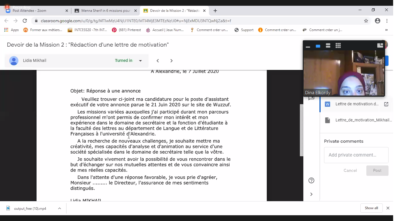Select Zoom single speaker view
The image size is (396, 221).
(318, 46)
